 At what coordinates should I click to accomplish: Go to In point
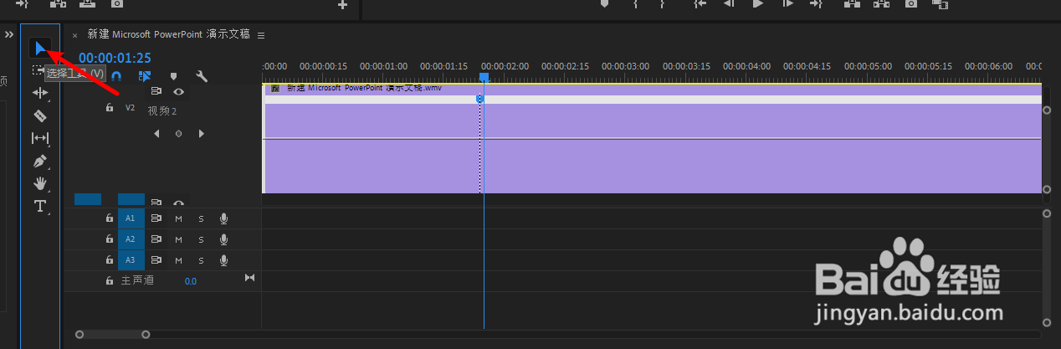click(700, 4)
